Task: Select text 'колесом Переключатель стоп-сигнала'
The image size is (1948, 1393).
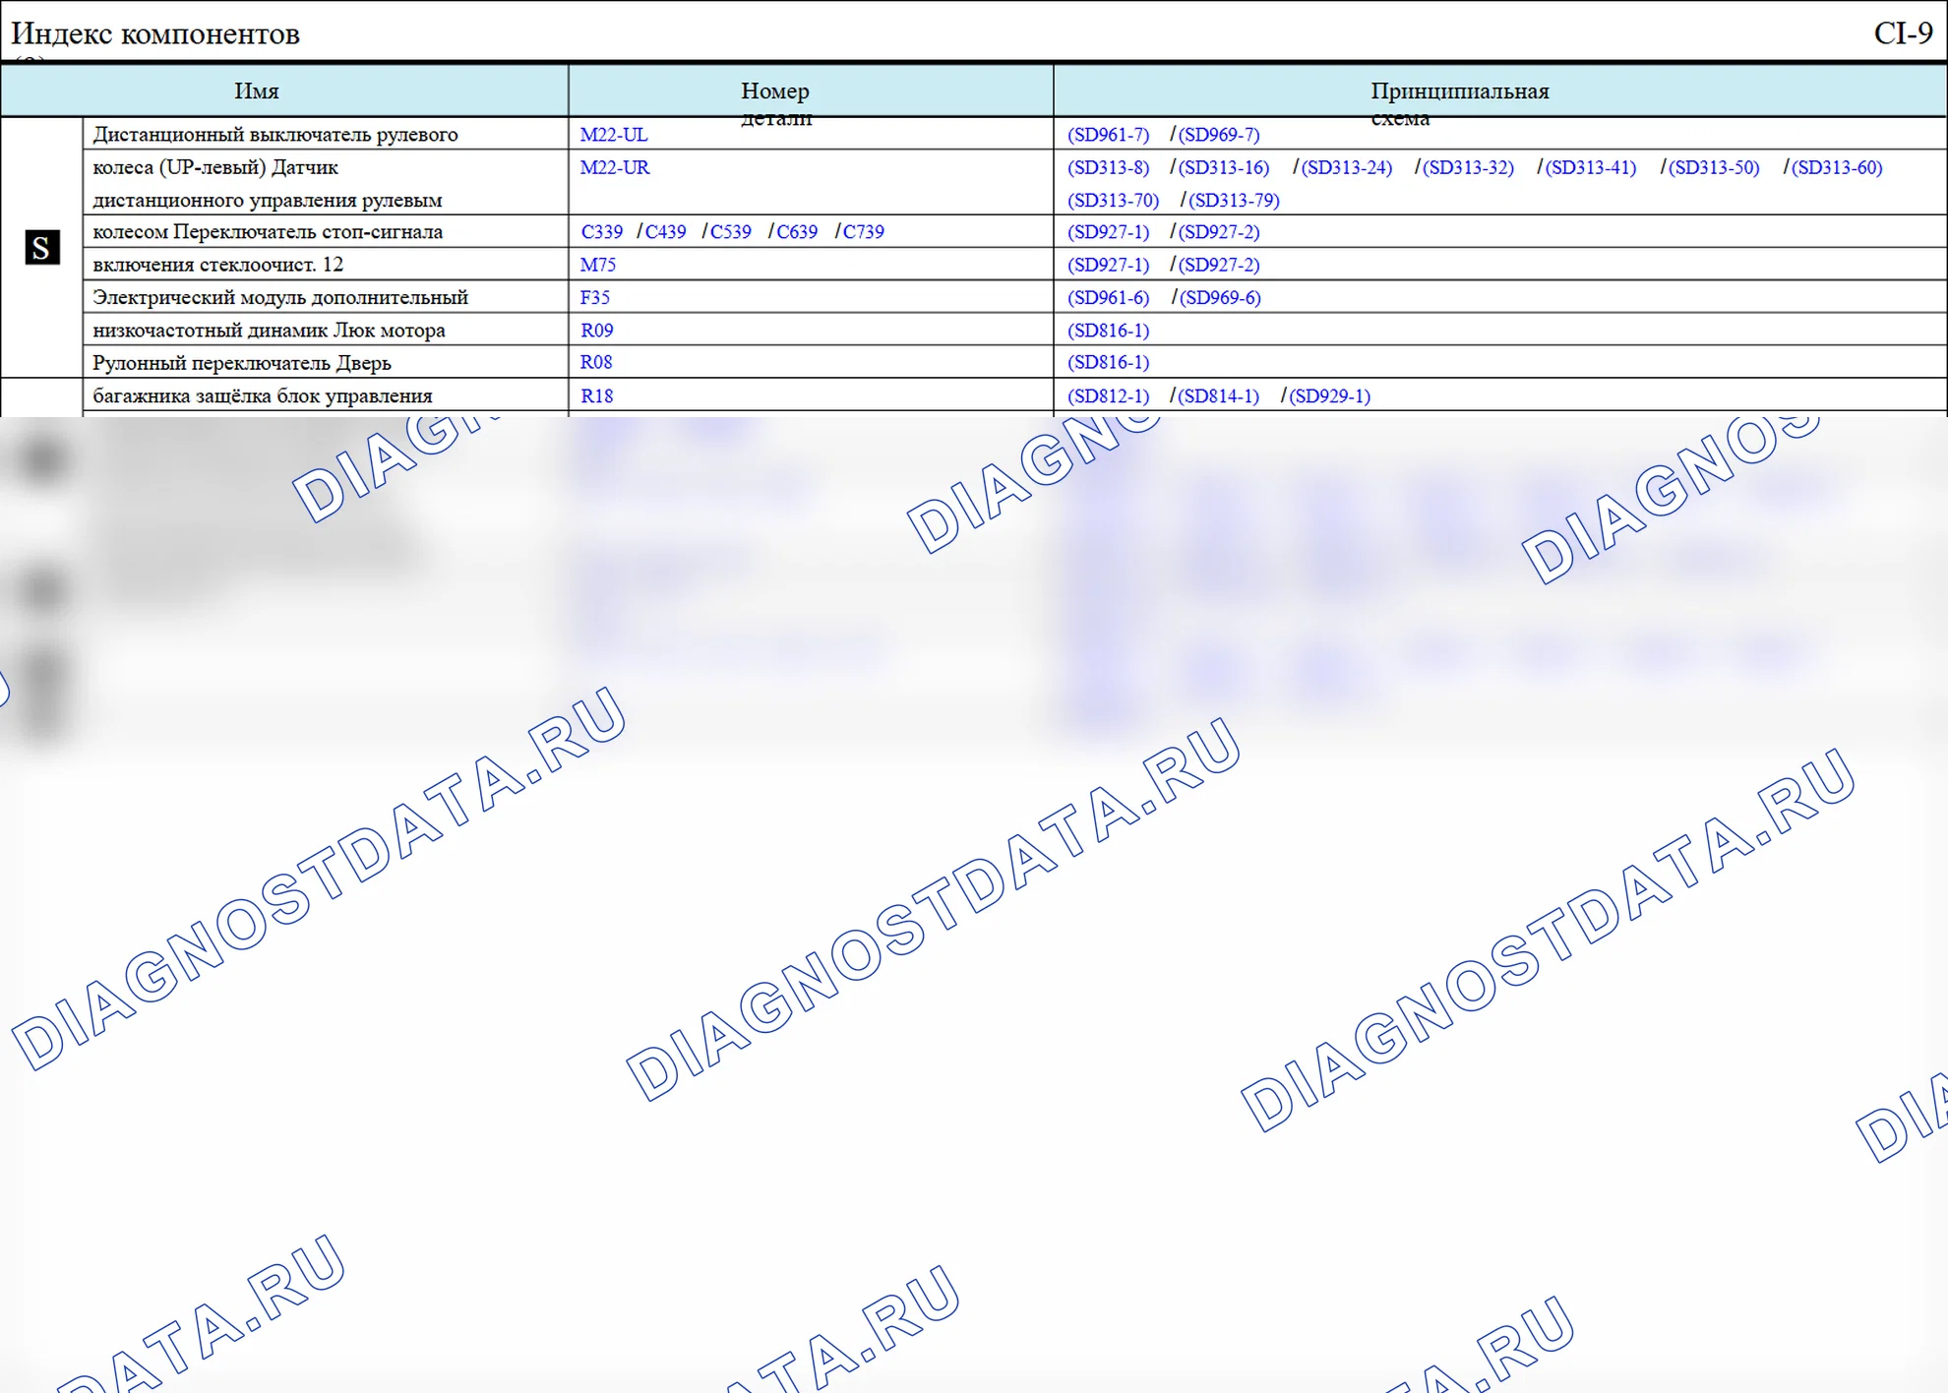Action: tap(268, 231)
